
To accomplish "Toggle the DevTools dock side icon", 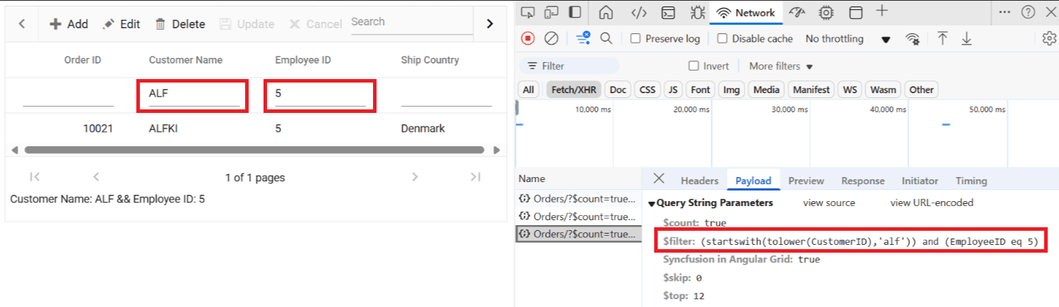I will 575,12.
